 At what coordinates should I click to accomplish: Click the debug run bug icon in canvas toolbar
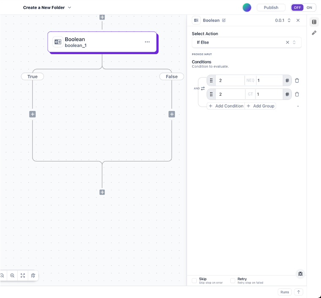(33, 276)
